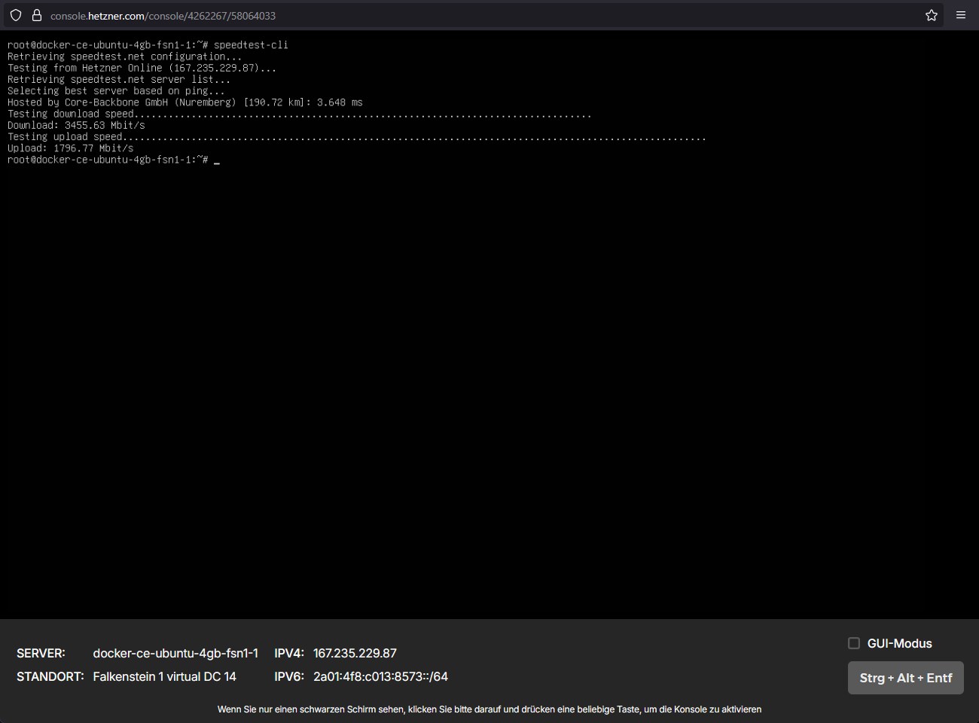Click the Download 3455.63 Mbit/s line
This screenshot has height=723, width=979.
pyautogui.click(x=76, y=125)
